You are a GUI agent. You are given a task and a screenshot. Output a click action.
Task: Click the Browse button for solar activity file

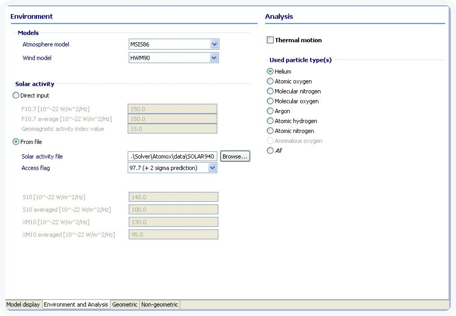[x=235, y=156]
